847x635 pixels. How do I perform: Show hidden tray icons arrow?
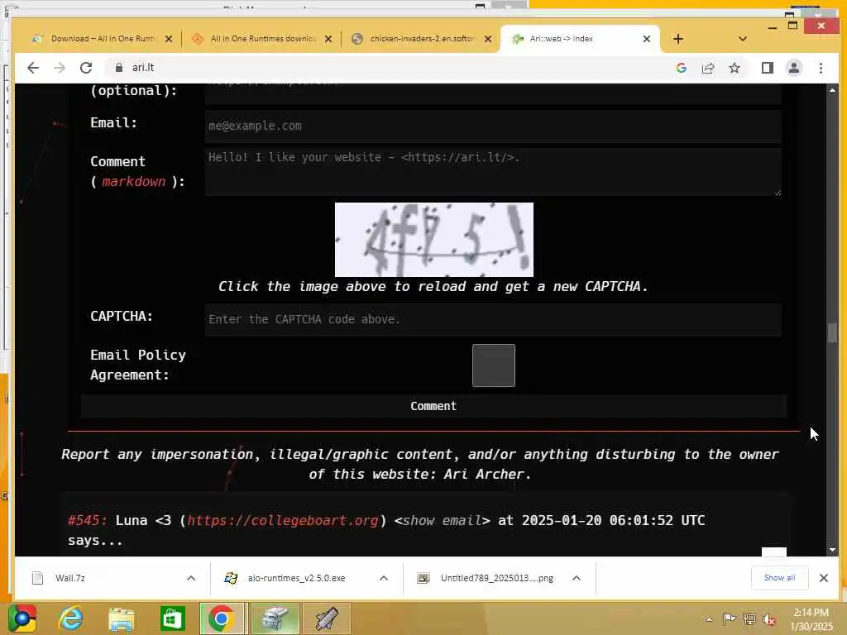[709, 619]
